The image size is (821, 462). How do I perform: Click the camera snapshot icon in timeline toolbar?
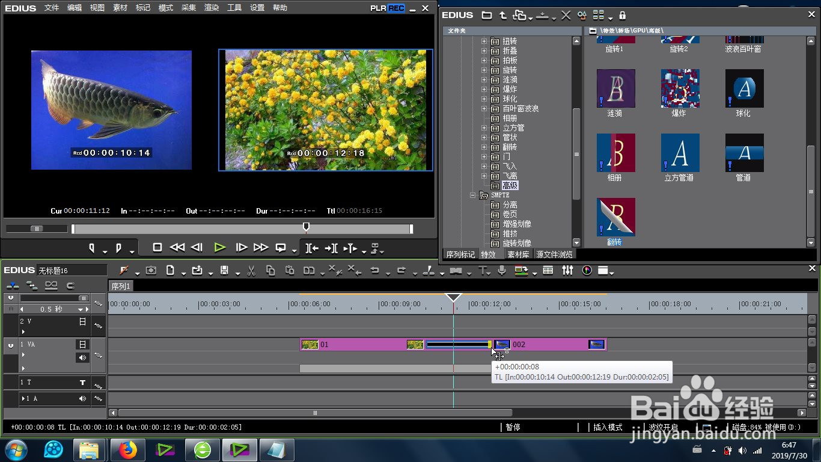point(151,271)
